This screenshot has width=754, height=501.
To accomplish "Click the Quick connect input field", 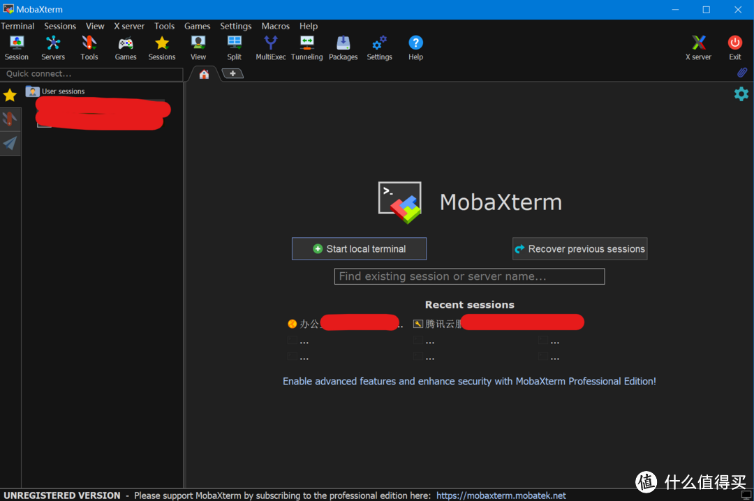I will click(x=91, y=74).
